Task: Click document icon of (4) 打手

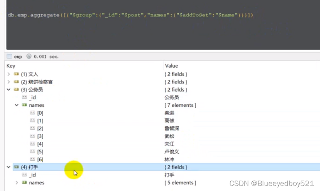Action: (16, 167)
